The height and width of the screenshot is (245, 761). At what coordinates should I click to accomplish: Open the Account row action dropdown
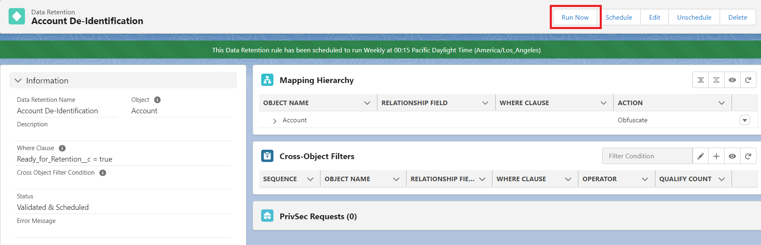pos(745,120)
